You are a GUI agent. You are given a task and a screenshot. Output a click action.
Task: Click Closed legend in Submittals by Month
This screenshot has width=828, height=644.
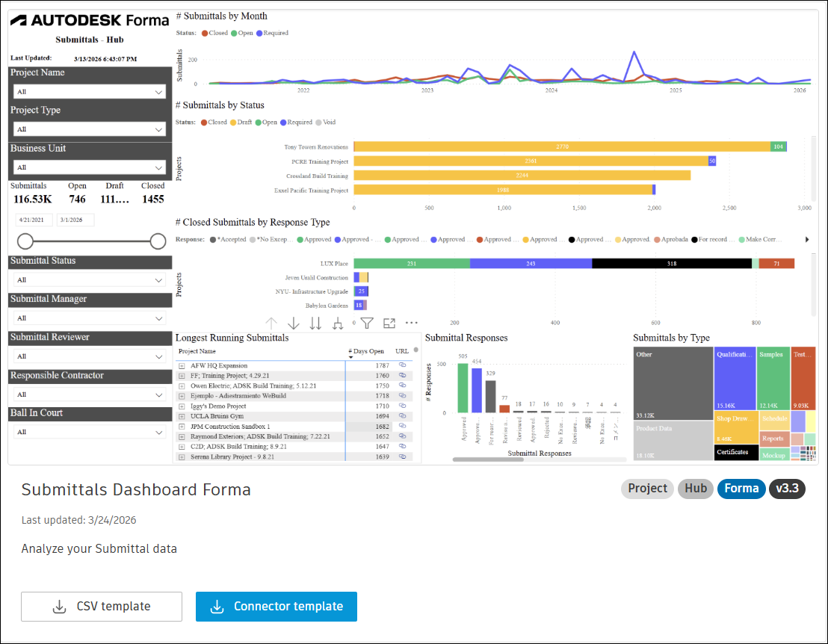pyautogui.click(x=214, y=33)
